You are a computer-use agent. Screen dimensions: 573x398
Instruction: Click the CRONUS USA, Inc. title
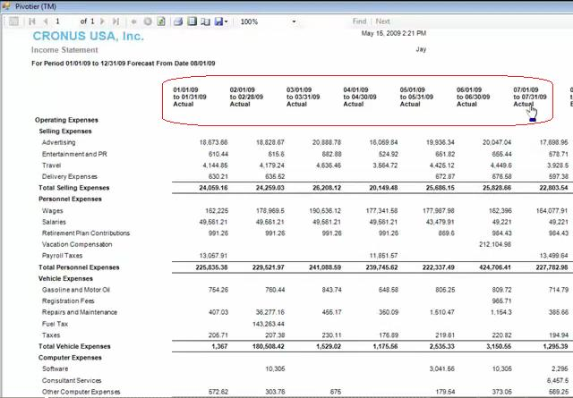click(x=88, y=36)
